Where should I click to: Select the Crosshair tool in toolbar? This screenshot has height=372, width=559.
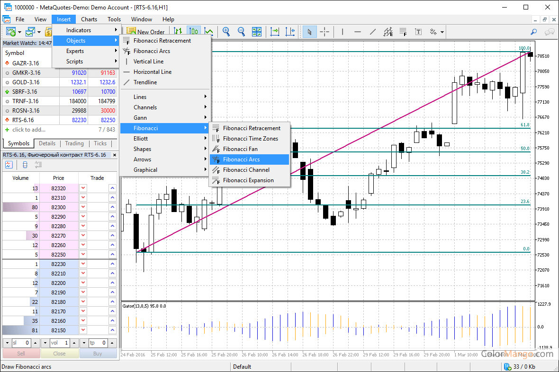pyautogui.click(x=325, y=32)
